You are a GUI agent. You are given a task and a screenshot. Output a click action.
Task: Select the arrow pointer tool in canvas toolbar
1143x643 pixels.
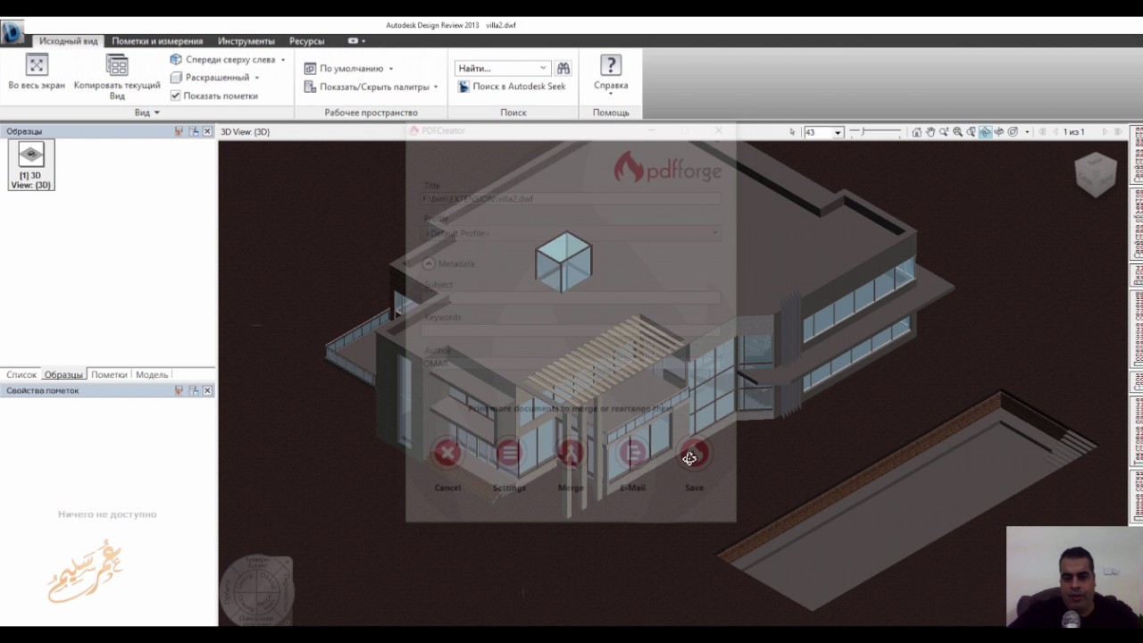coord(792,132)
